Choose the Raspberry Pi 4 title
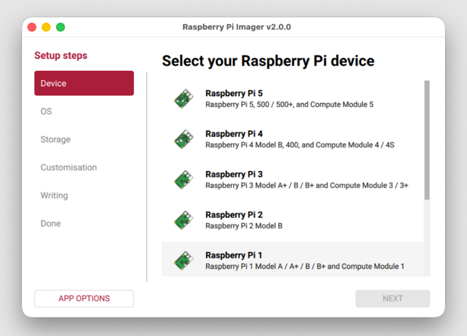 point(234,134)
